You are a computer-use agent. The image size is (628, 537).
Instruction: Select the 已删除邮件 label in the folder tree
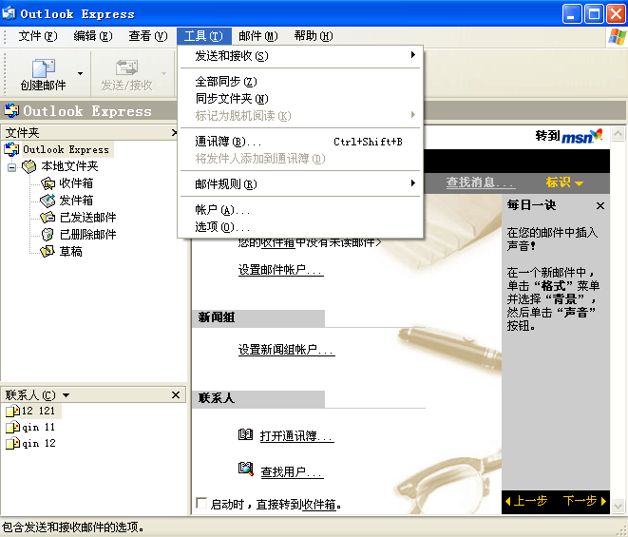click(87, 235)
